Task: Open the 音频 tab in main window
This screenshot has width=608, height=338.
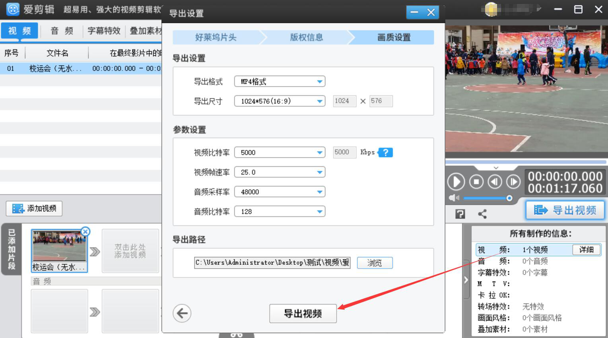Action: [x=62, y=31]
